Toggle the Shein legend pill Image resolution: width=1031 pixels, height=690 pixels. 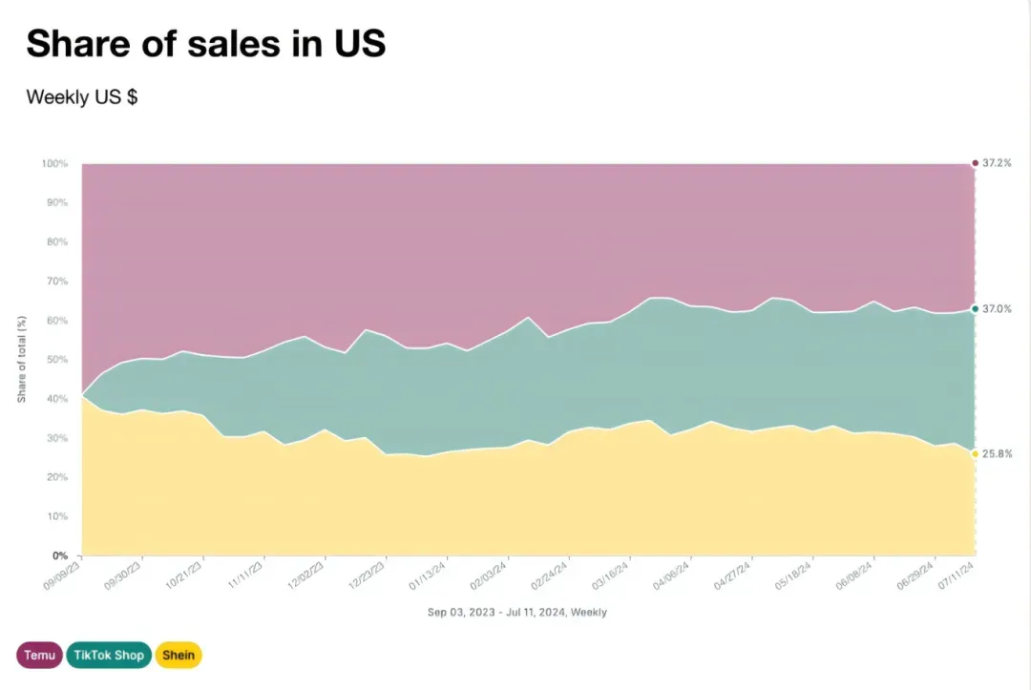[179, 656]
